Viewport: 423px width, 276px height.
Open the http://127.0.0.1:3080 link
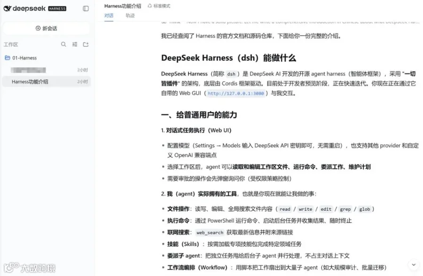click(235, 93)
